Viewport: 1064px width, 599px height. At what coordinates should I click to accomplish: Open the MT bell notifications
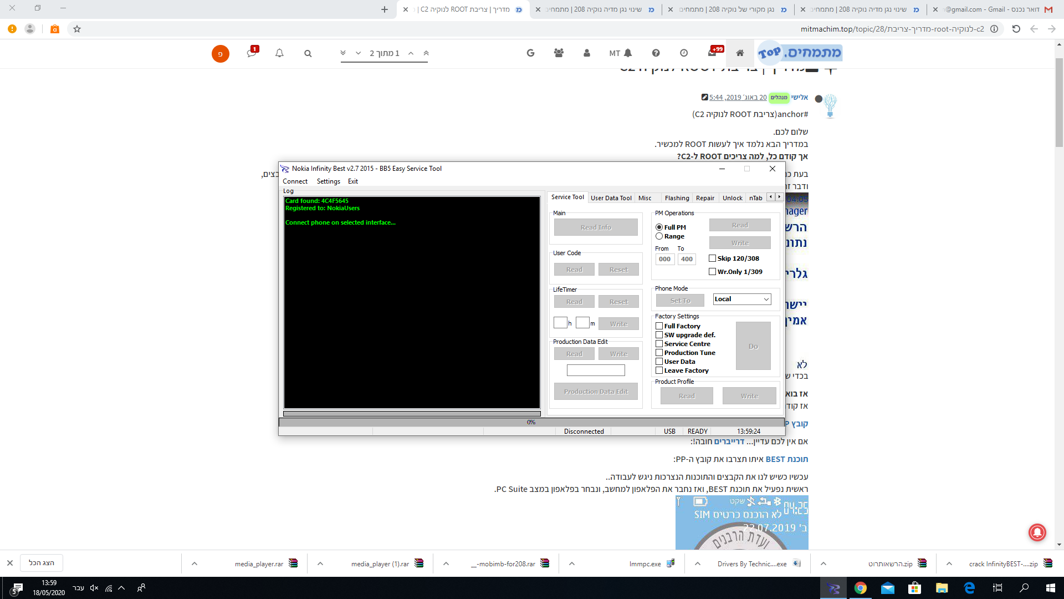pos(621,53)
